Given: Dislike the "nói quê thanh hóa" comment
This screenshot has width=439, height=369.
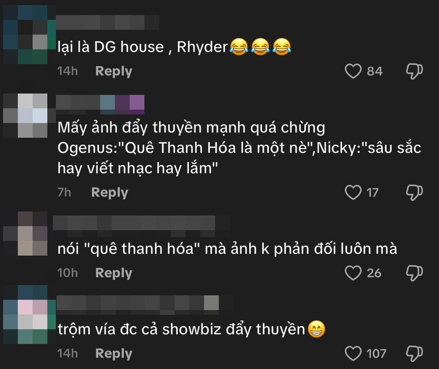Looking at the screenshot, I should tap(414, 273).
